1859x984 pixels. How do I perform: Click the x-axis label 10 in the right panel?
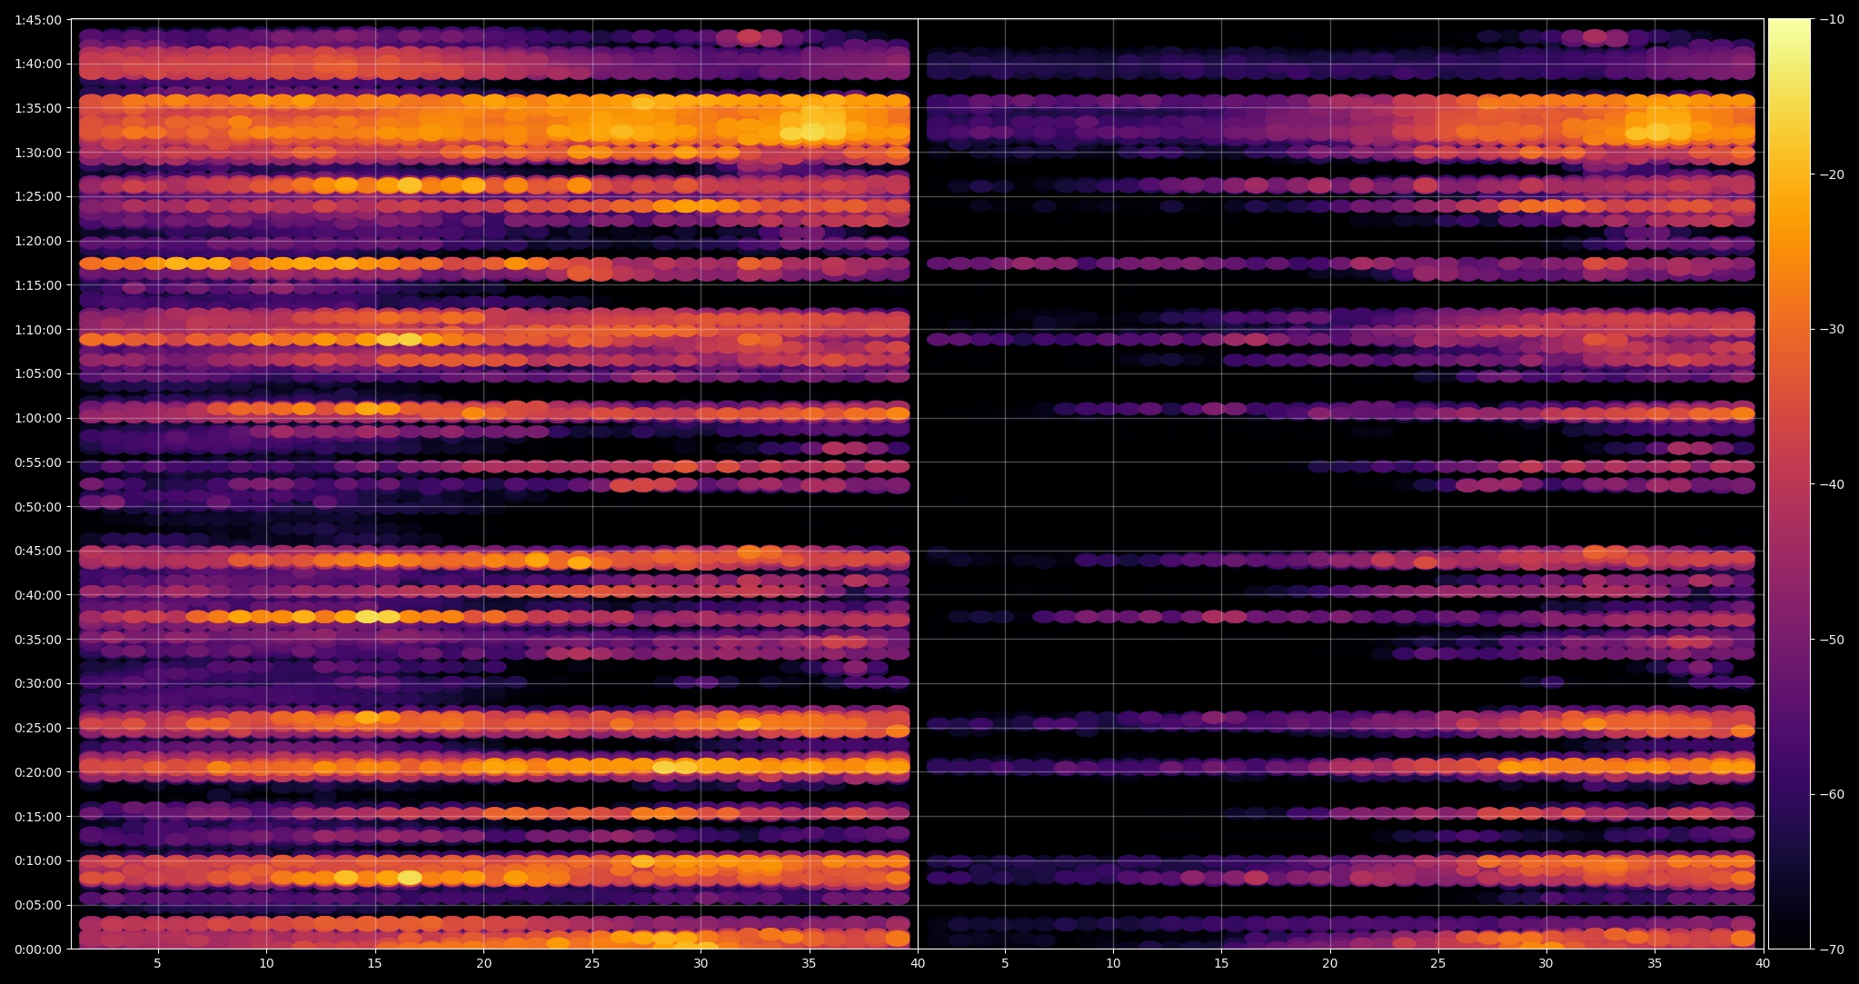click(x=1113, y=963)
